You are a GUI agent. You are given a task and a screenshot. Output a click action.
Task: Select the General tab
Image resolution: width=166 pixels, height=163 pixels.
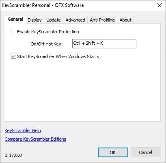click(15, 19)
